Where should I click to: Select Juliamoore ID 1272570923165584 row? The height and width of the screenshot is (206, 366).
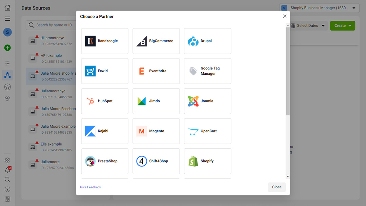tap(51, 165)
